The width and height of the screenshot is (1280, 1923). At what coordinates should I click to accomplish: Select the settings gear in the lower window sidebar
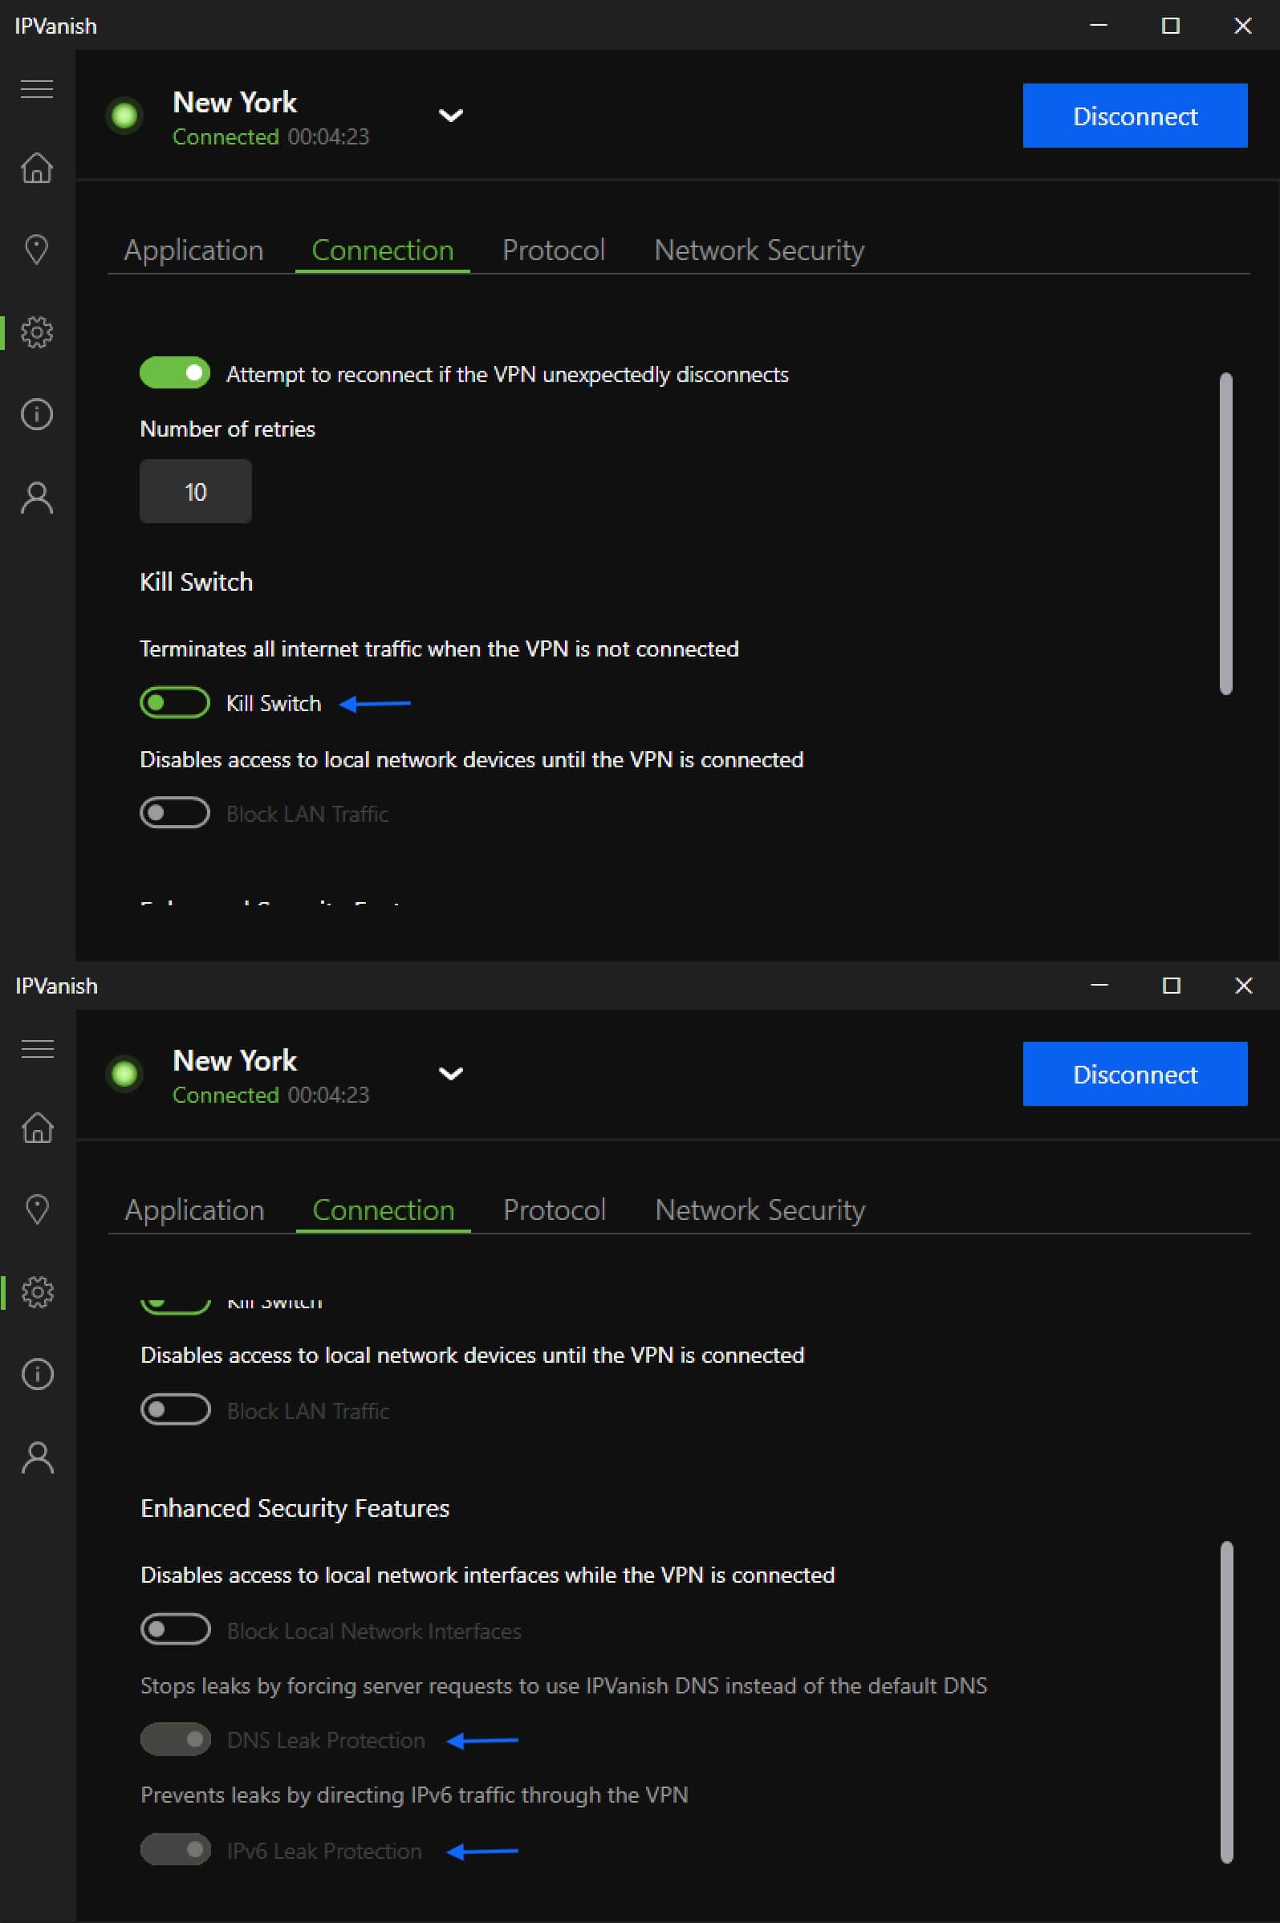[x=38, y=1292]
